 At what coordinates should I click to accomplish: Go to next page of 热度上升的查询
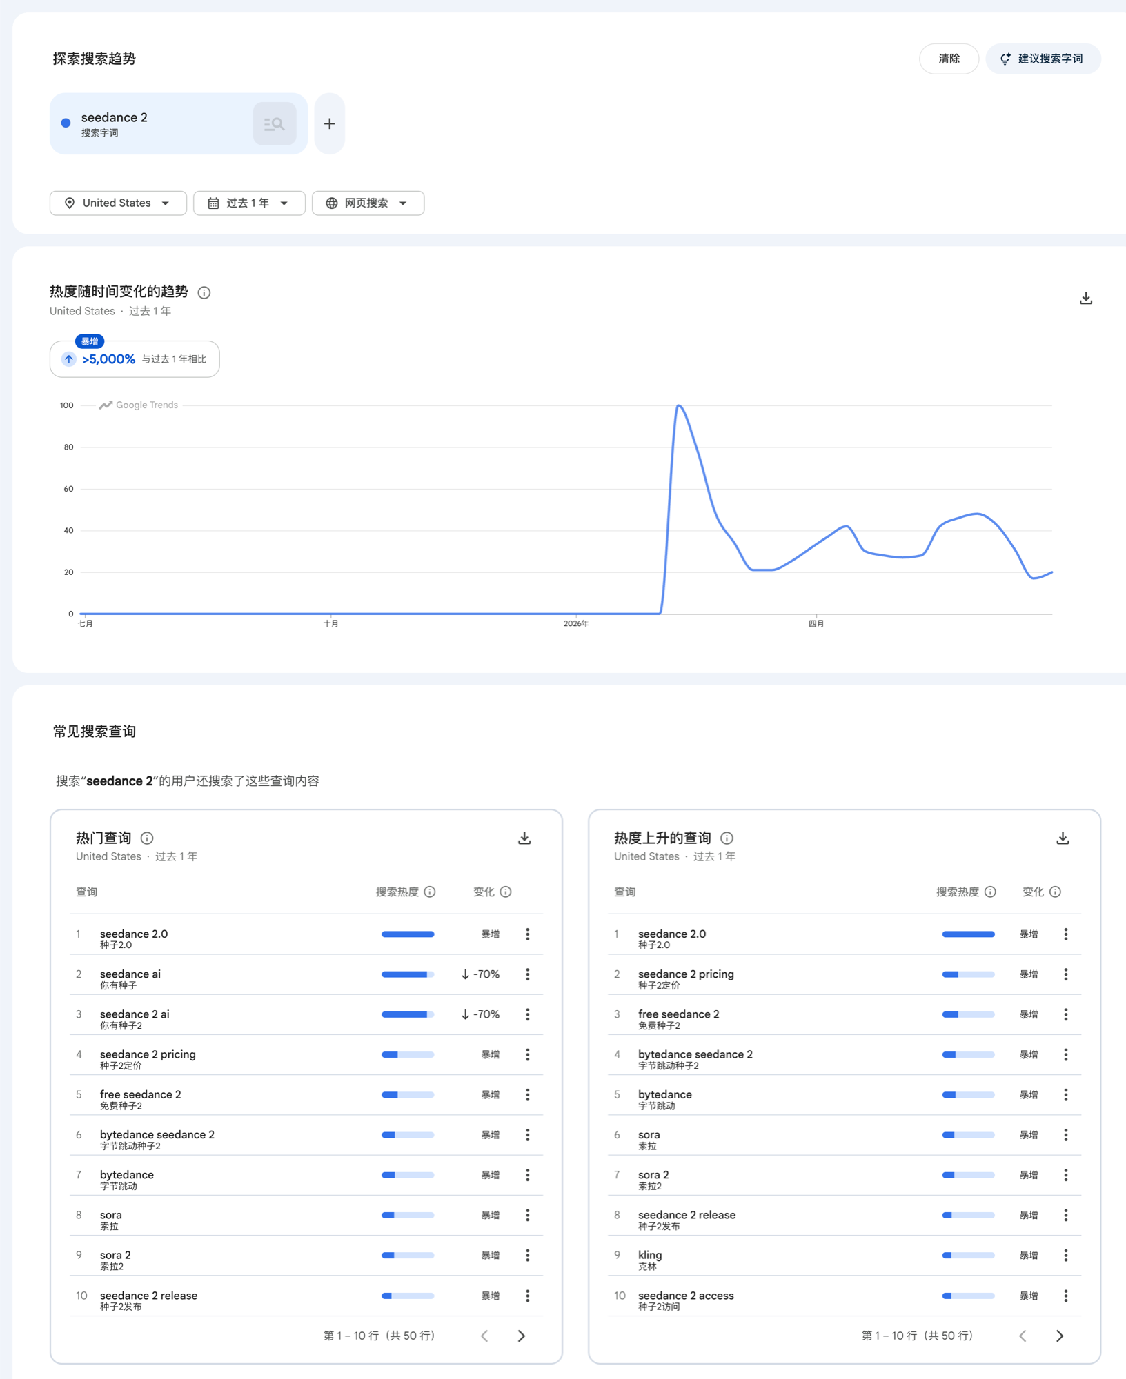tap(1060, 1336)
